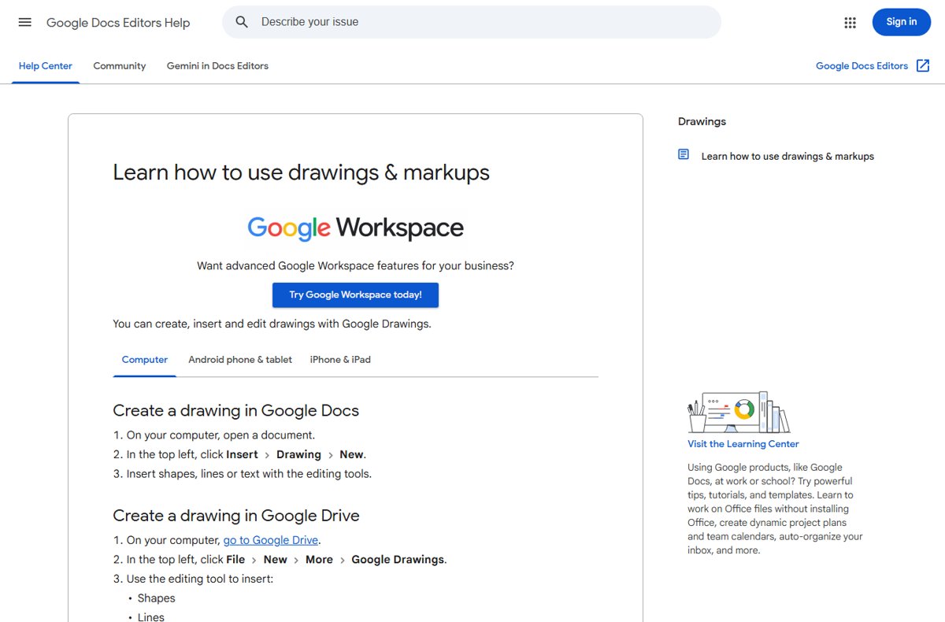Screen dimensions: 945x622
Task: Open the Google apps grid
Action: 850,23
